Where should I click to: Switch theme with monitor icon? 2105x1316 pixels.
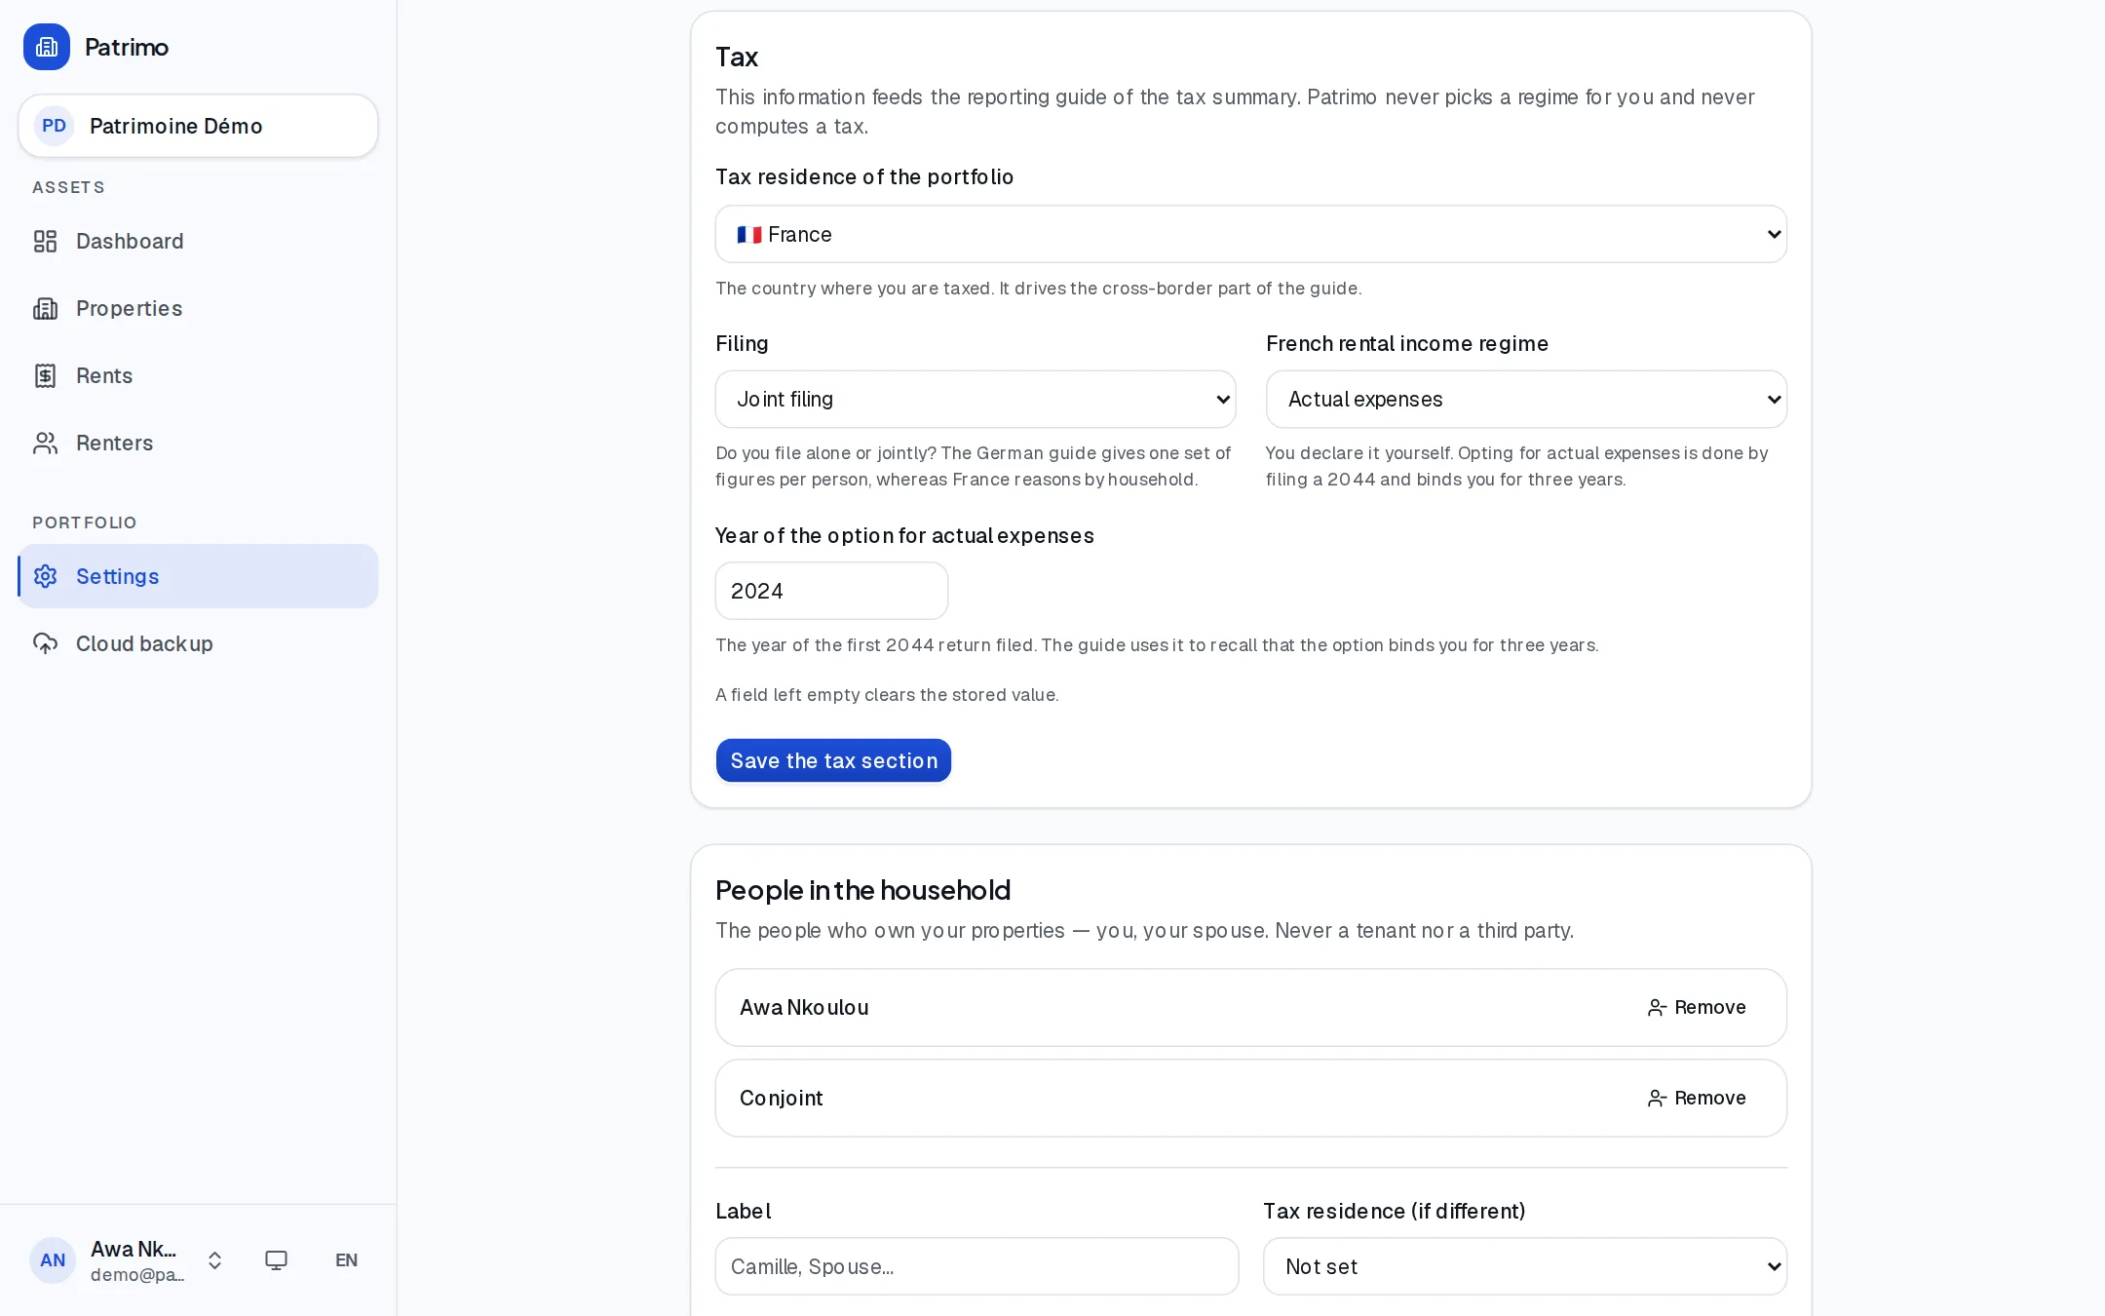(x=277, y=1259)
